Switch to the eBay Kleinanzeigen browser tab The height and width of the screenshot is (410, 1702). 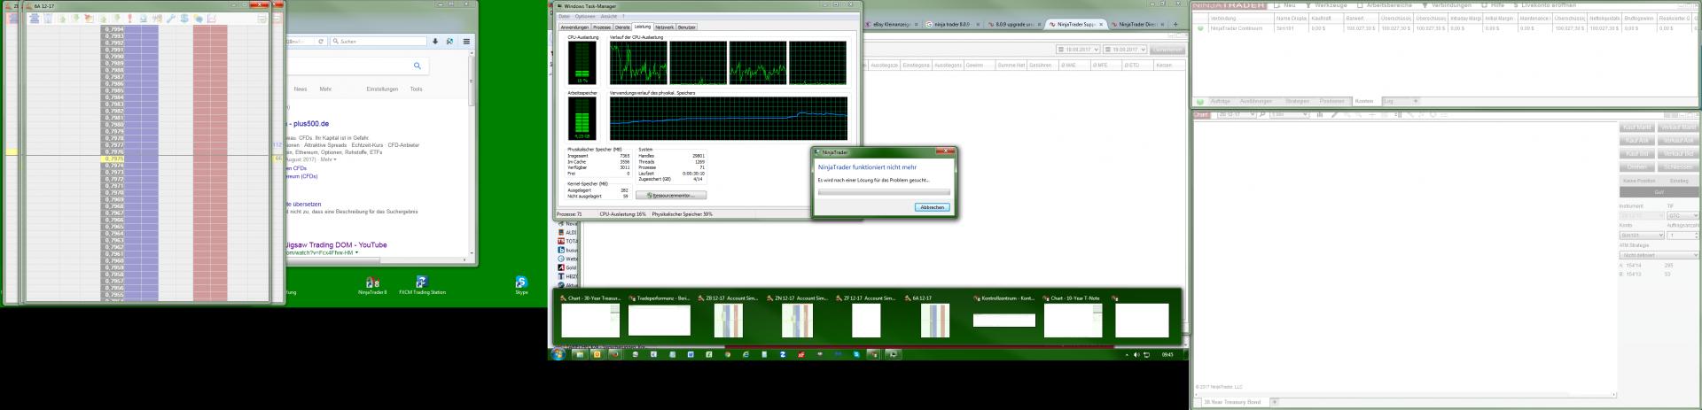click(x=893, y=24)
